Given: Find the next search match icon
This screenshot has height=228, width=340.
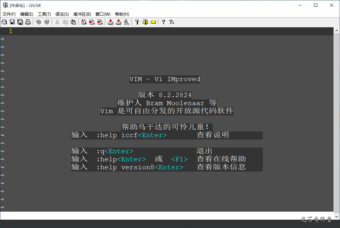Looking at the screenshot, I should click(x=91, y=22).
